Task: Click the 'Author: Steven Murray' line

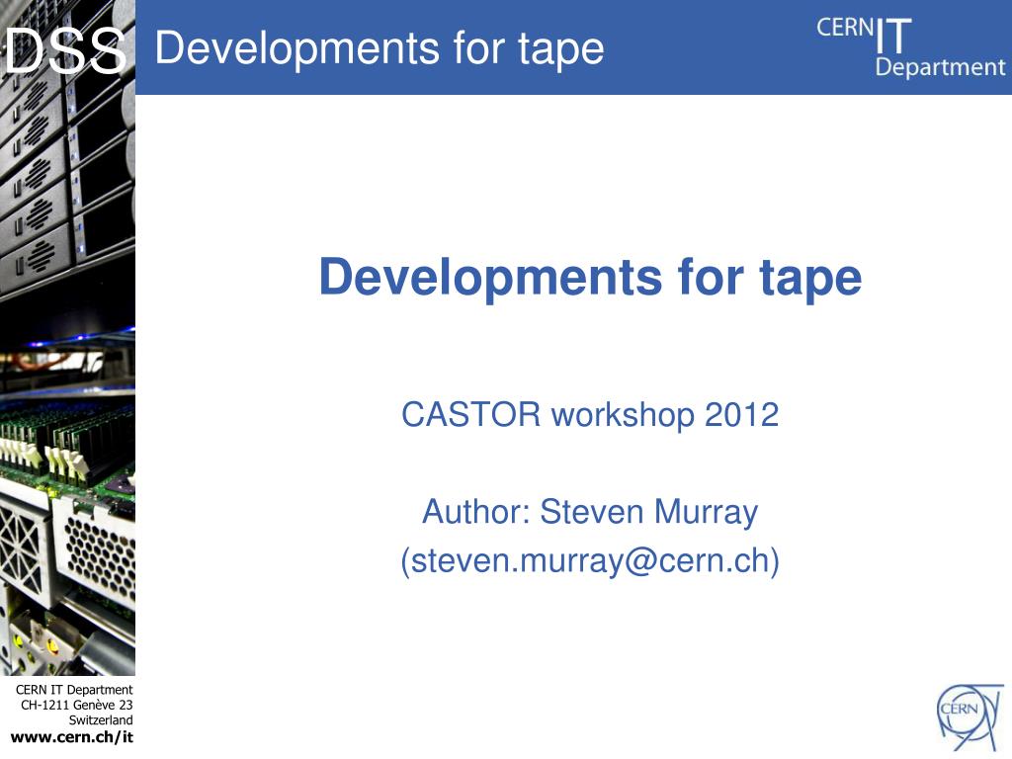Action: click(590, 512)
